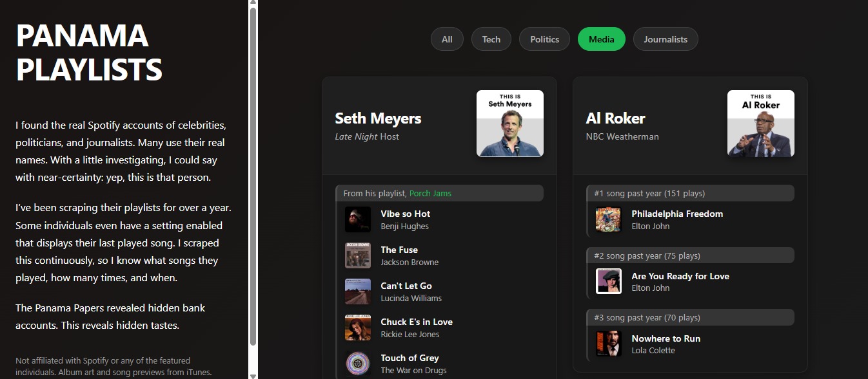
Task: Click the Vibe so Hot album art
Action: tap(358, 219)
